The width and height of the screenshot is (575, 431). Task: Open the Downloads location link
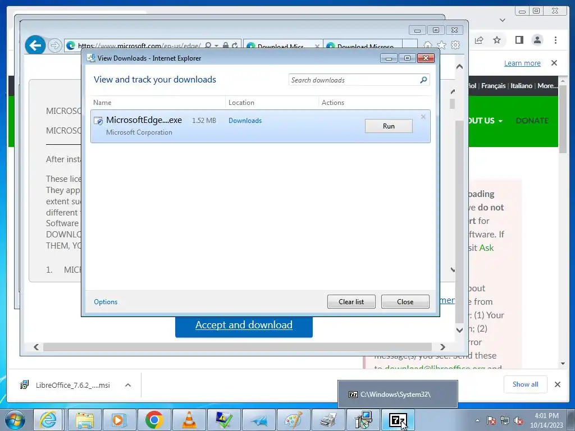tap(245, 121)
